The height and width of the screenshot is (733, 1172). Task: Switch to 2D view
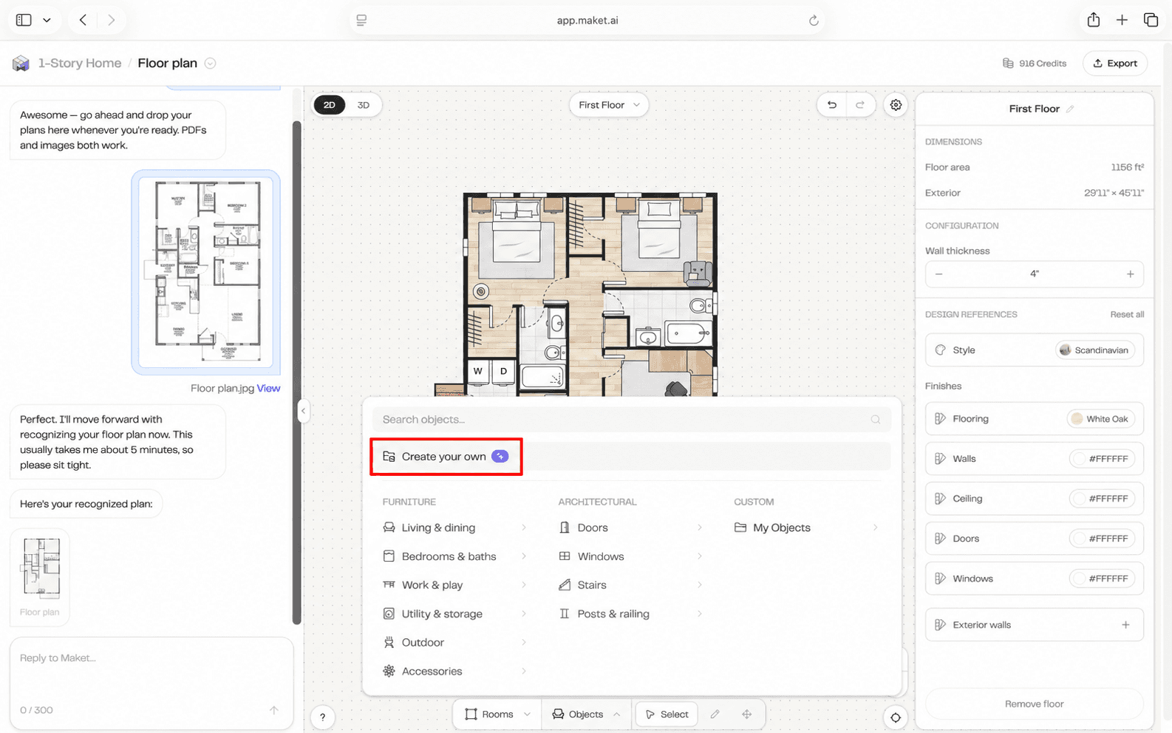tap(330, 105)
